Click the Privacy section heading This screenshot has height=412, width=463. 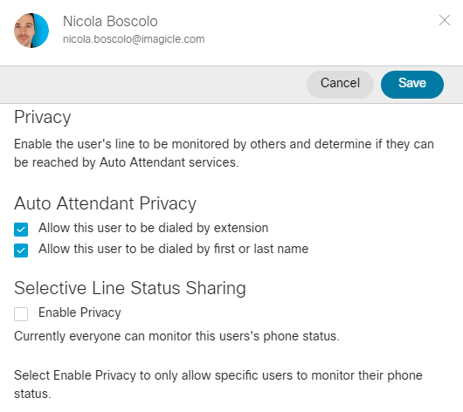coord(43,118)
